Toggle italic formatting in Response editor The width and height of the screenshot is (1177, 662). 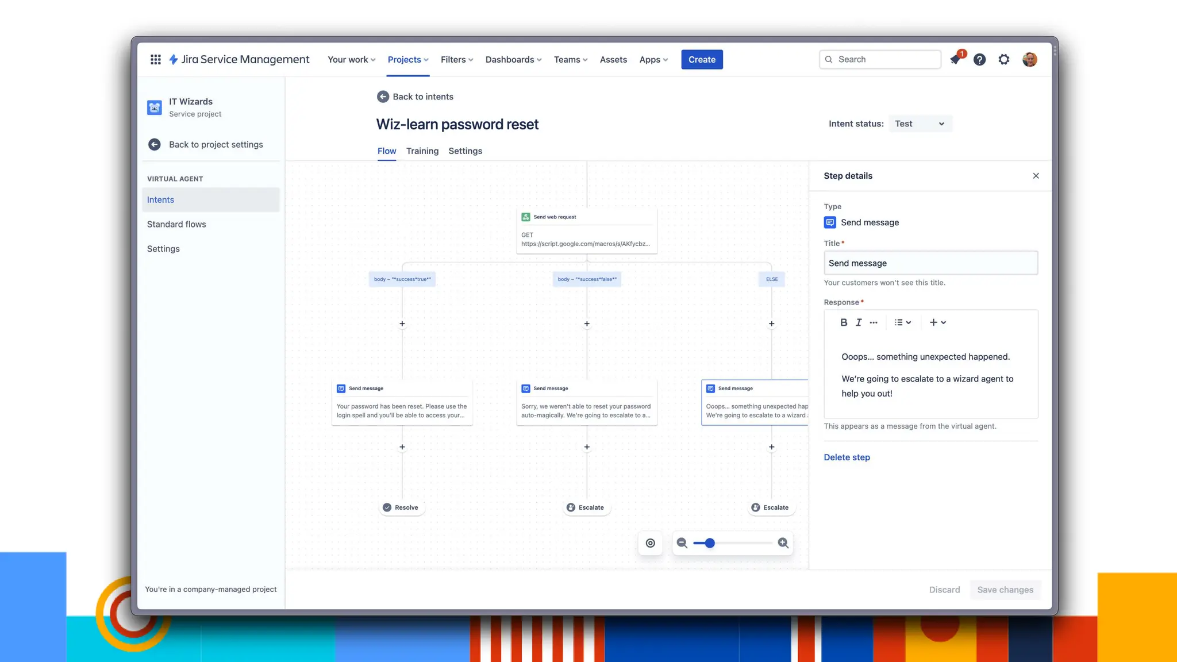(x=859, y=322)
